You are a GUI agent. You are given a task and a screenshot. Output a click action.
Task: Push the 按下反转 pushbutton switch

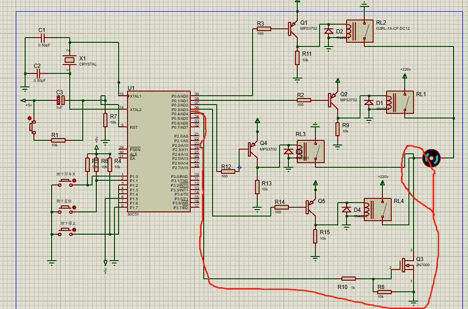(x=66, y=210)
